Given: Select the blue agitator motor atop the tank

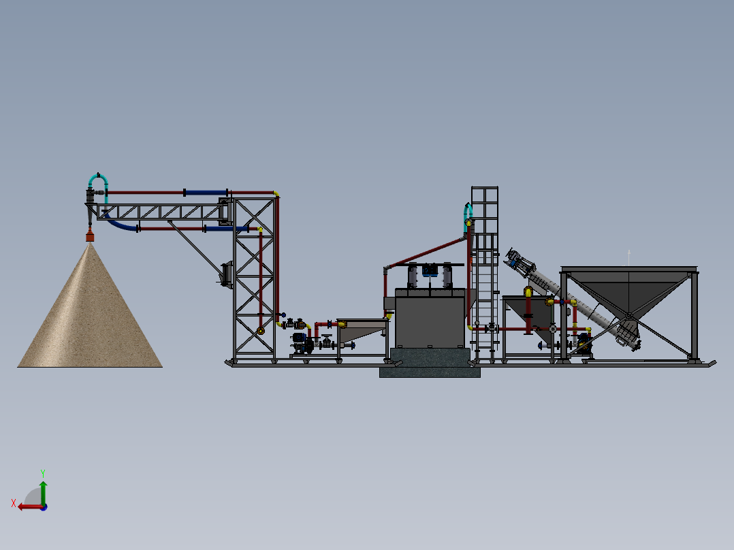Looking at the screenshot, I should point(430,270).
